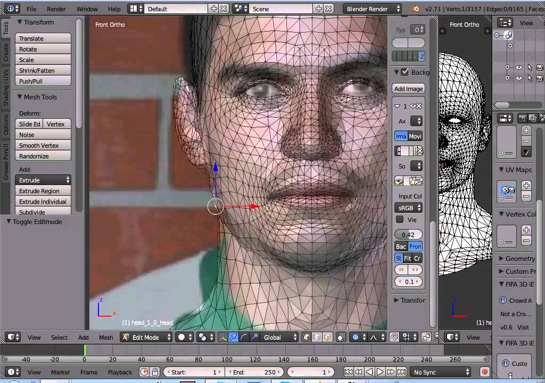Open the Mesh menu in 3D view header
The height and width of the screenshot is (383, 545).
(106, 337)
